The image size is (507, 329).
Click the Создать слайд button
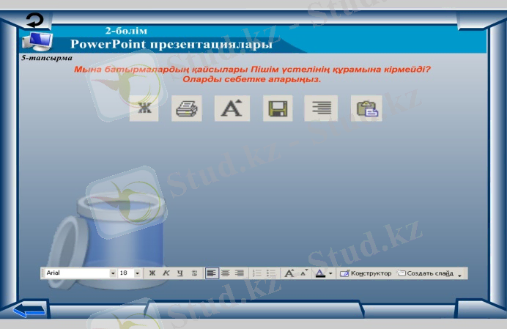(426, 273)
